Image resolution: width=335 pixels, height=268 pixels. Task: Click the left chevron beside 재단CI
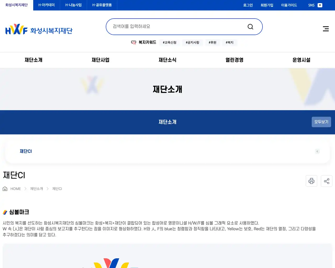click(317, 151)
